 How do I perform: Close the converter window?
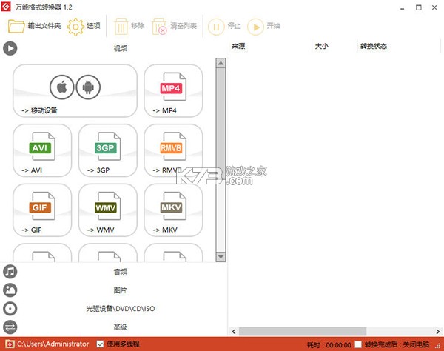[434, 7]
